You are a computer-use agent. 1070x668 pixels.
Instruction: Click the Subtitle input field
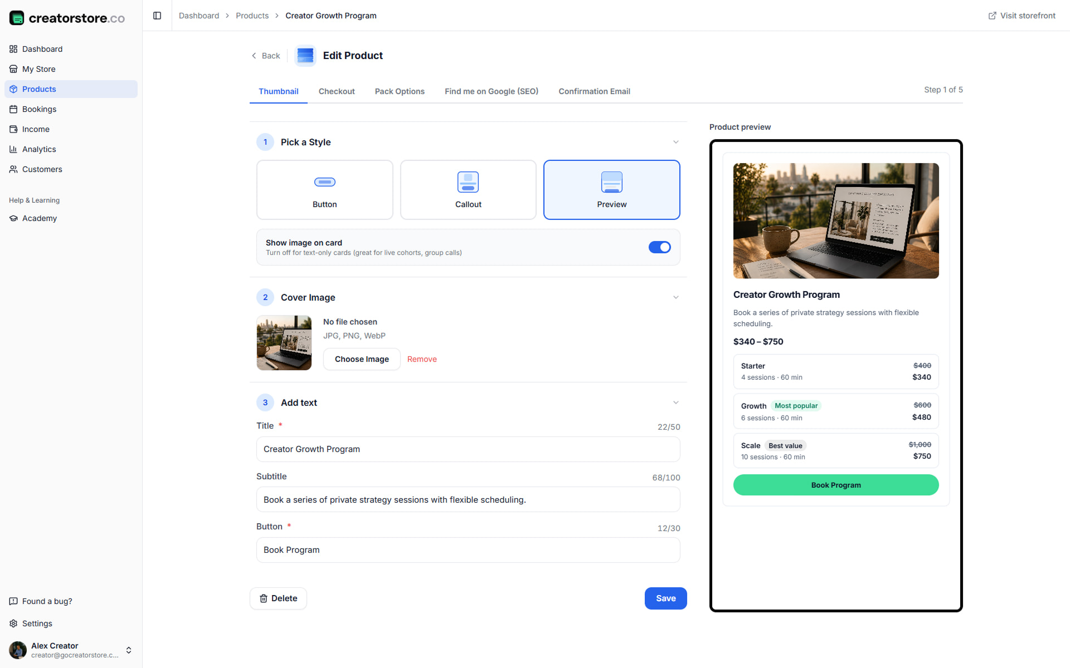click(468, 500)
